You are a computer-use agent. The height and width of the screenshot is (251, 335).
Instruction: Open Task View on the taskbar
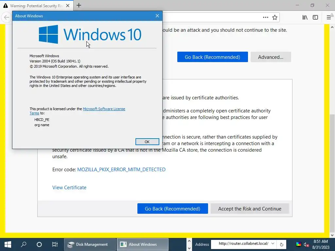pyautogui.click(x=55, y=244)
